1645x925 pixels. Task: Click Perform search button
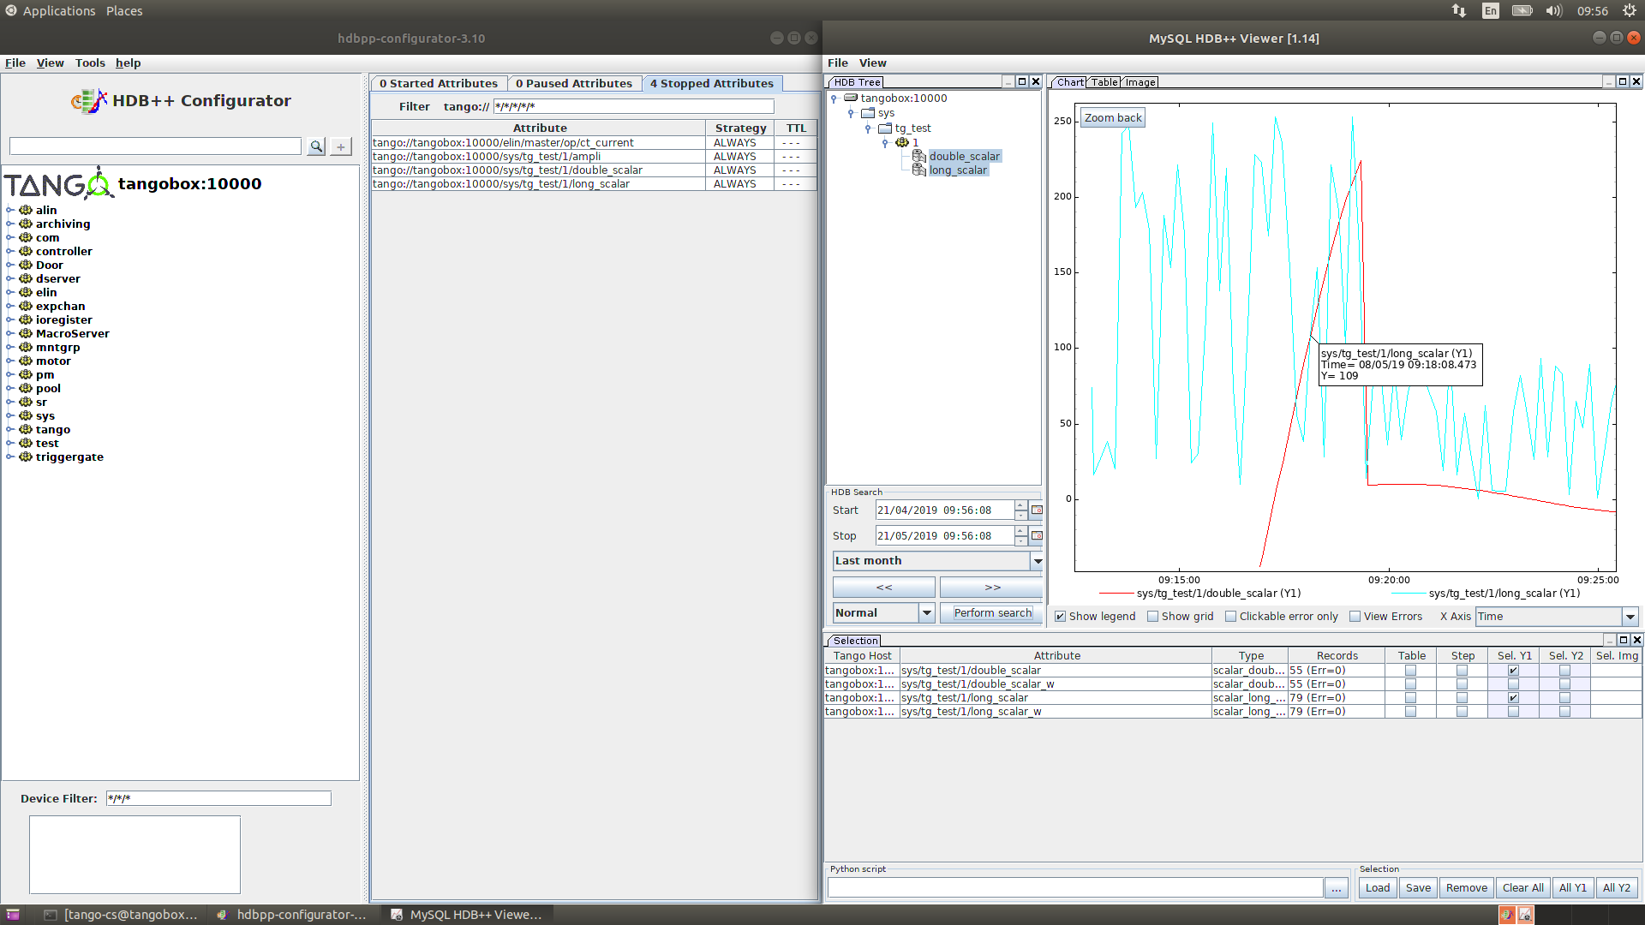tap(992, 613)
